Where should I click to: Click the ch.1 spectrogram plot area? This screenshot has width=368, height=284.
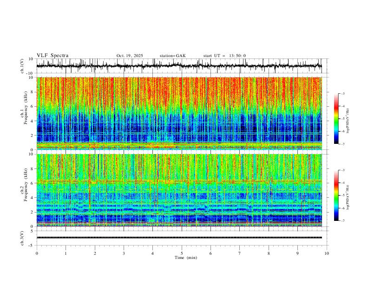point(179,113)
